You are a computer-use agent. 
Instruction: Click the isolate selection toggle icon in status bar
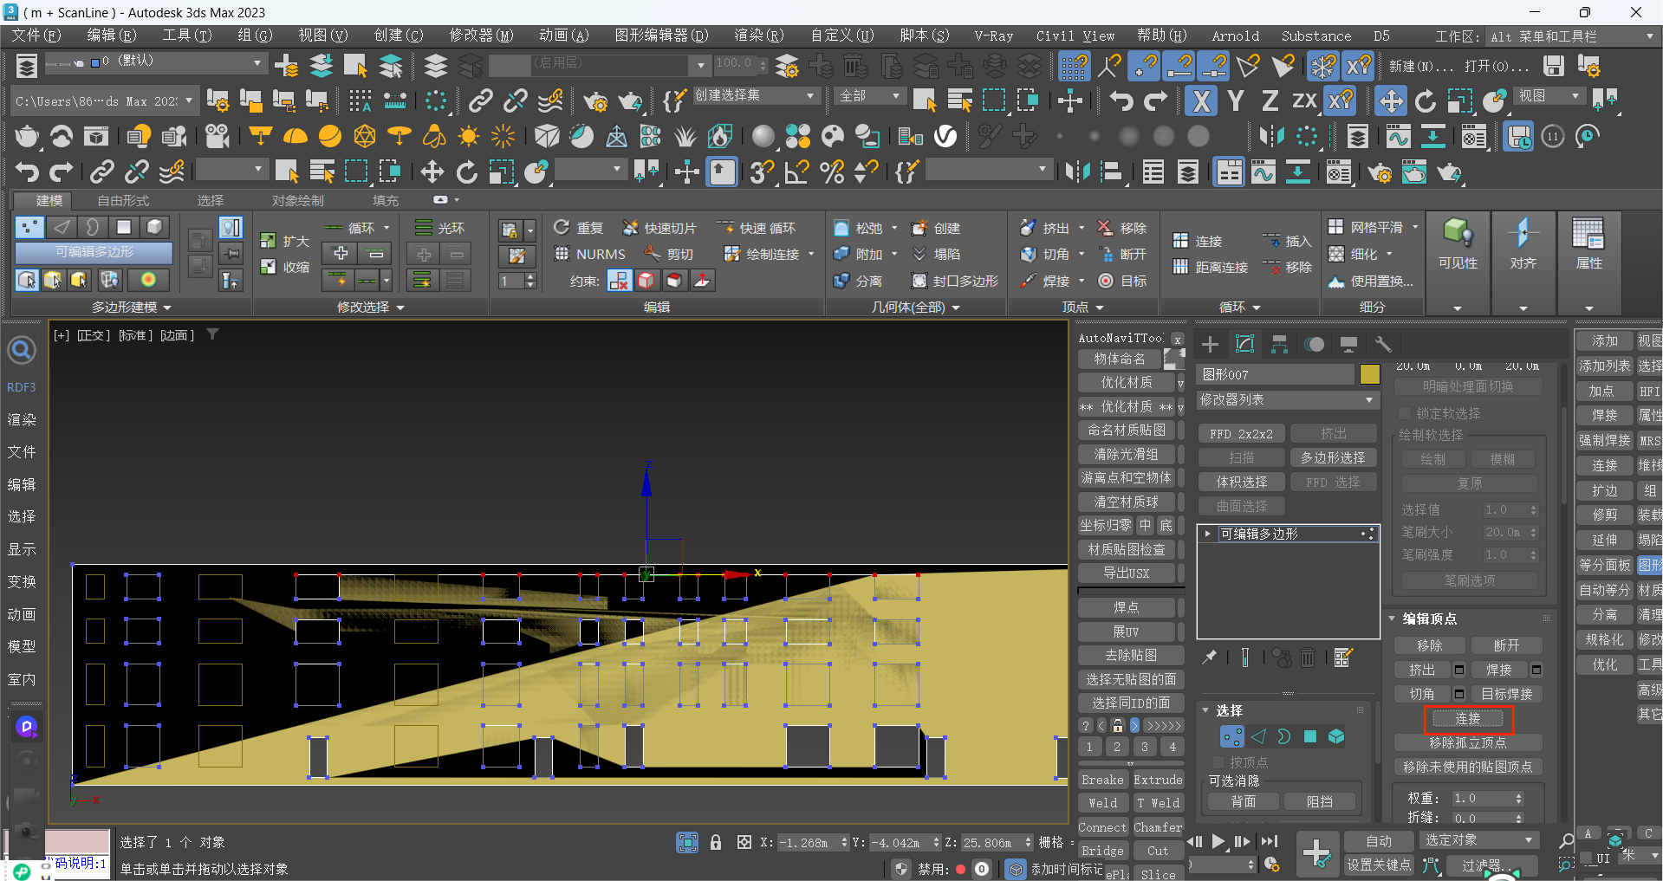pyautogui.click(x=687, y=842)
